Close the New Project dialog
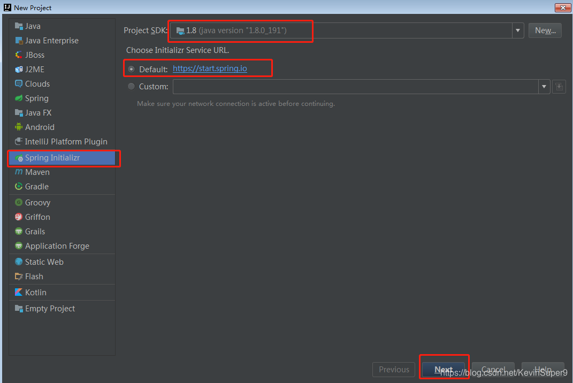The height and width of the screenshot is (383, 573). click(x=563, y=7)
